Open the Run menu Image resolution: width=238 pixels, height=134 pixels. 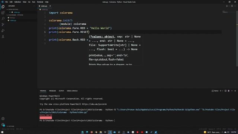click(33, 2)
